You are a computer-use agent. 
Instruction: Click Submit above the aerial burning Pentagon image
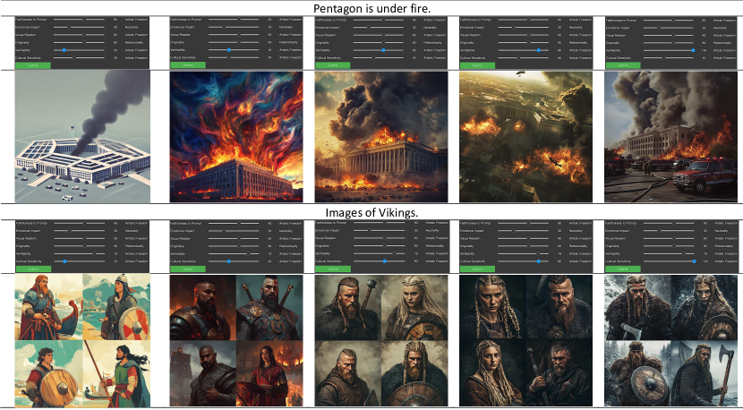(x=477, y=65)
